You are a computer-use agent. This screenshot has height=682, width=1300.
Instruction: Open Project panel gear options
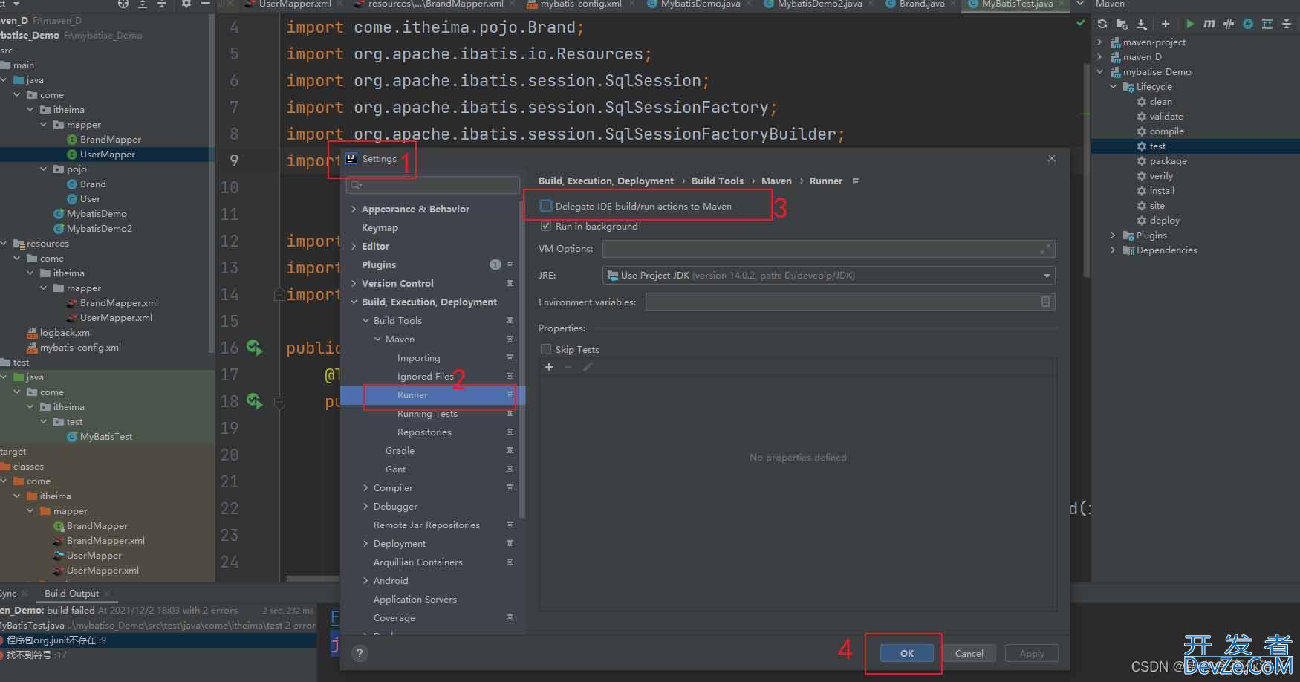[x=186, y=4]
